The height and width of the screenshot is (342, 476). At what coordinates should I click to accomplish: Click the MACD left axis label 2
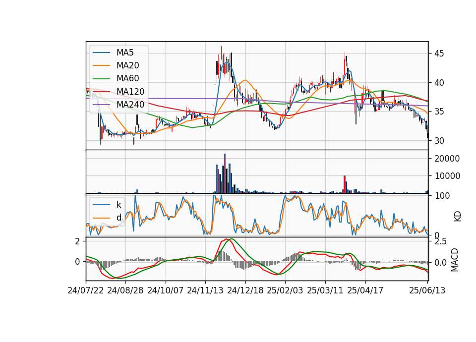pyautogui.click(x=78, y=241)
